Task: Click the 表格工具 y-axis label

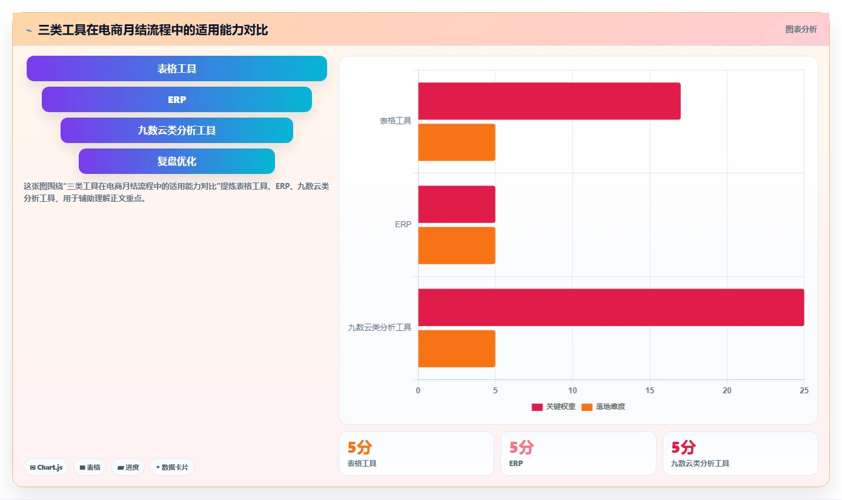Action: [x=396, y=121]
